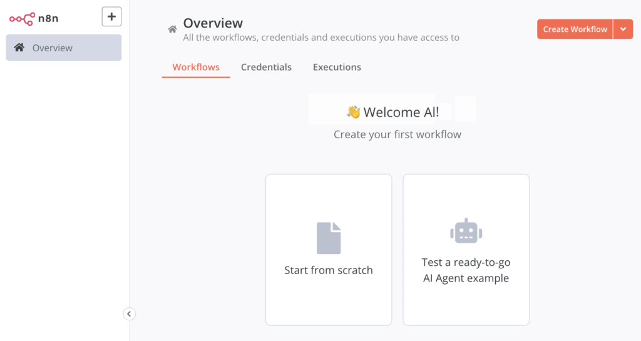Click the waving hand emoji
The height and width of the screenshot is (341, 641).
pos(354,112)
